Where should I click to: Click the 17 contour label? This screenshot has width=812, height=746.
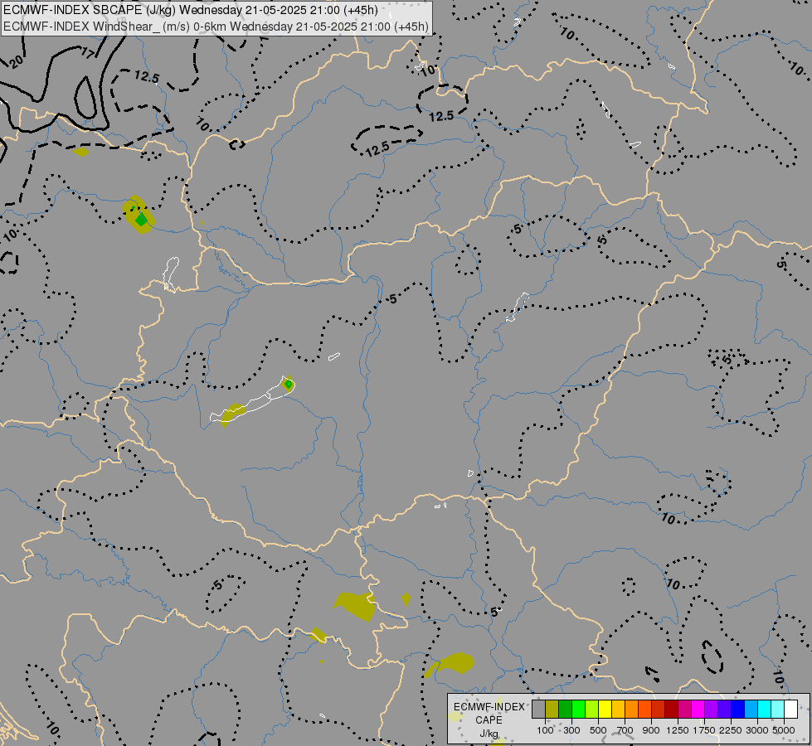[88, 52]
